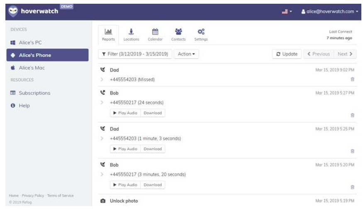Viewport: 363px width, 221px height.
Task: Click the +445554203 (Missed) number
Action: point(132,79)
